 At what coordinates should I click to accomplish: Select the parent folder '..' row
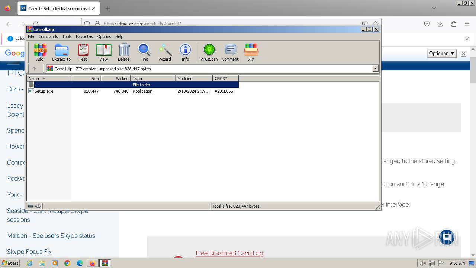tap(132, 85)
